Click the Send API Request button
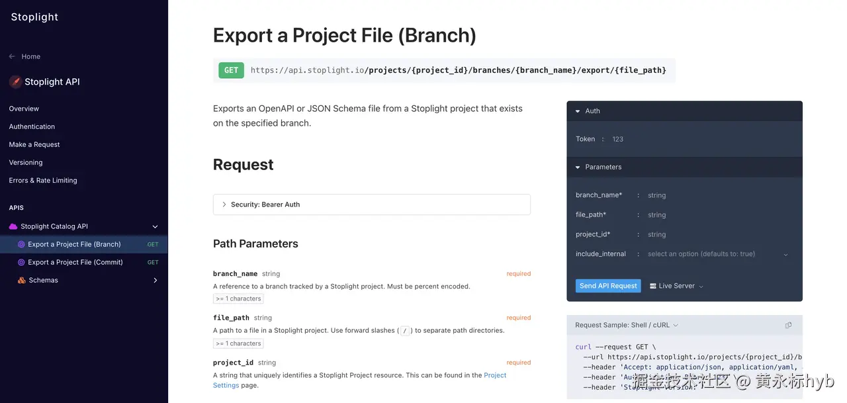Viewport: 847px width, 403px height. point(608,286)
